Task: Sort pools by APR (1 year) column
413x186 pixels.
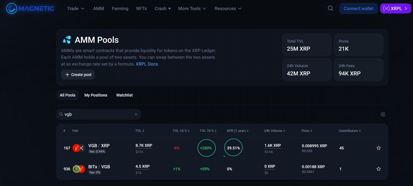Action: point(238,131)
